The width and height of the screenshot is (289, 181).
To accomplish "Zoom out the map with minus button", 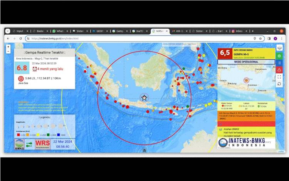I will click(x=8, y=51).
